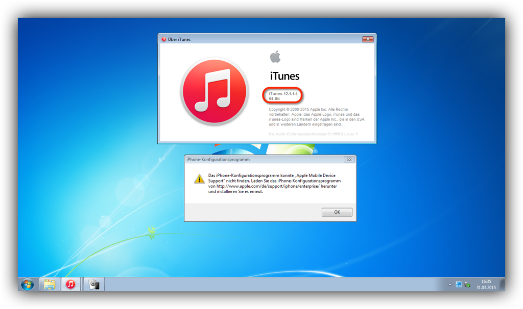The image size is (523, 309).
Task: Click the Apple logo in Über iTunes
Action: 275,57
